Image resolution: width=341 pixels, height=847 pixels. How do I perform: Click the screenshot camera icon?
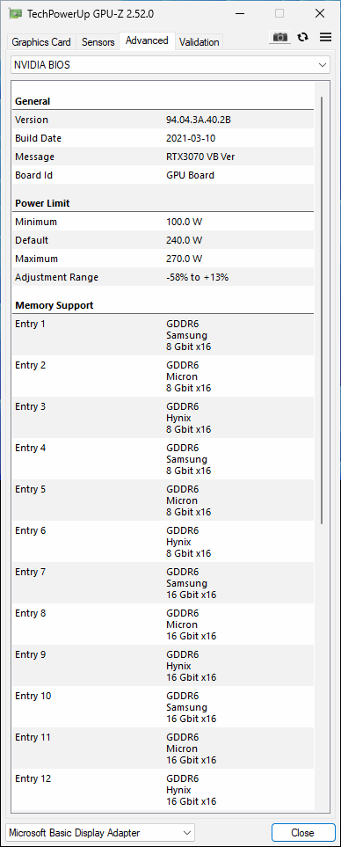tap(279, 37)
